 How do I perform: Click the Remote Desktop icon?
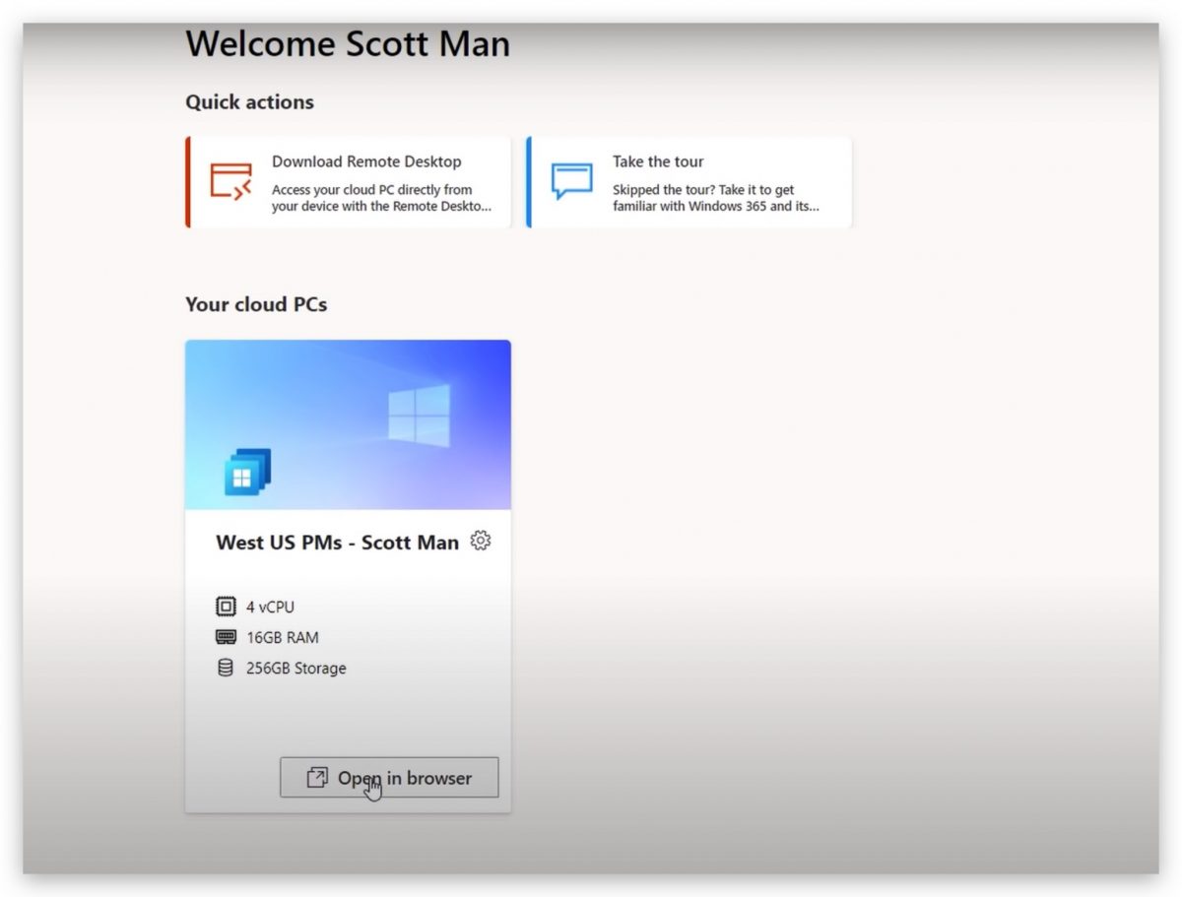tap(230, 182)
